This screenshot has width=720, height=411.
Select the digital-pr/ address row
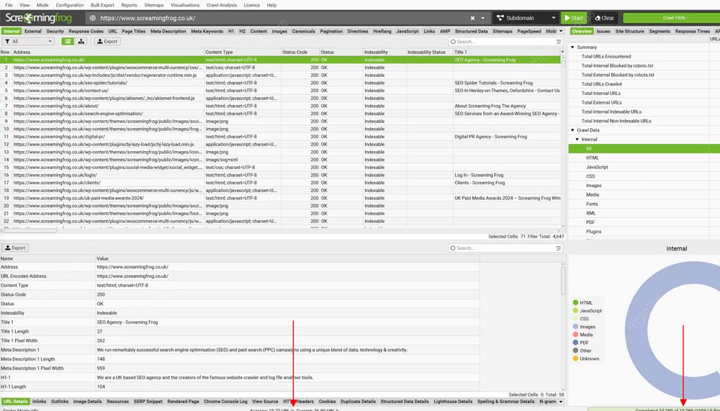pos(280,136)
